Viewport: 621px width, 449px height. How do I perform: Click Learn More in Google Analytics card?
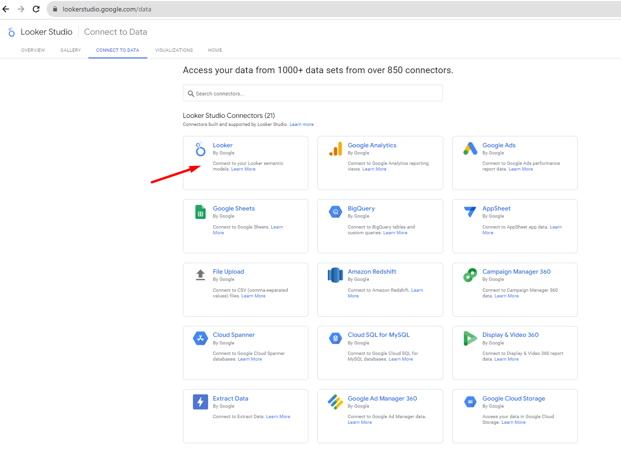point(374,169)
